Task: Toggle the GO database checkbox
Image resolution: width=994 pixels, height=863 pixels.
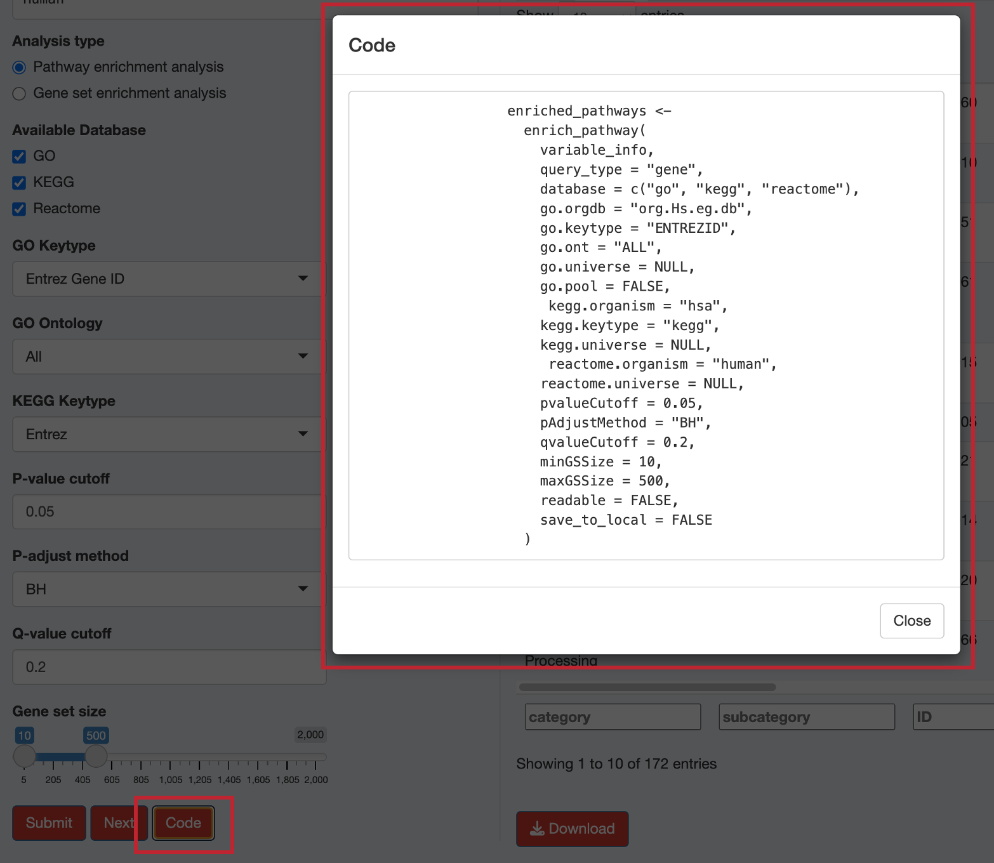Action: (19, 156)
